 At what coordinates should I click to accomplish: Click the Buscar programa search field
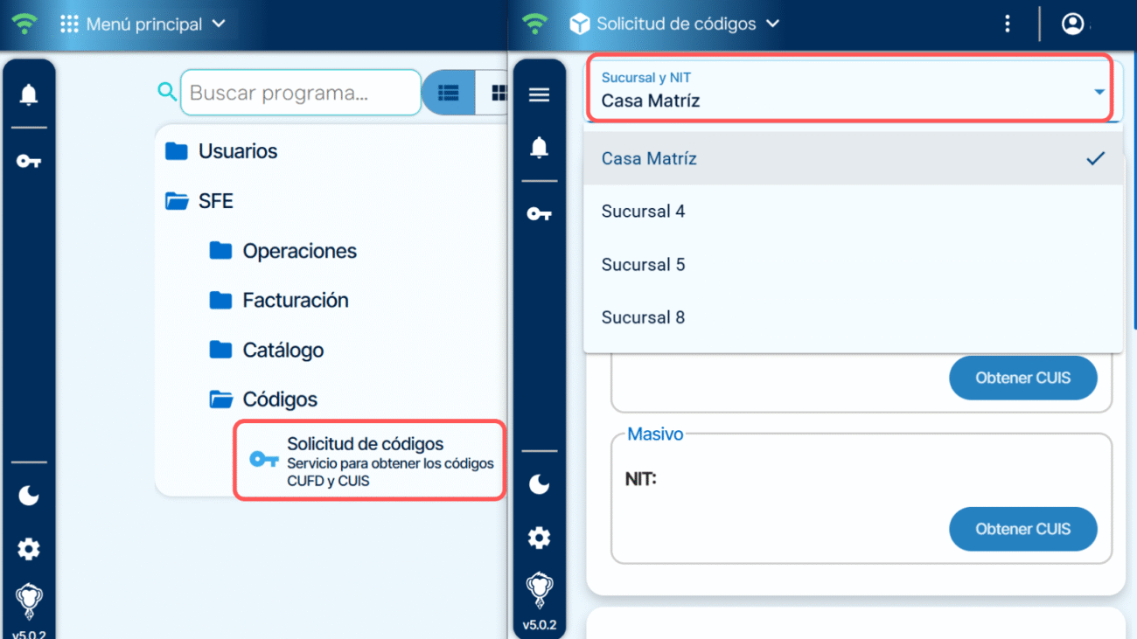300,93
